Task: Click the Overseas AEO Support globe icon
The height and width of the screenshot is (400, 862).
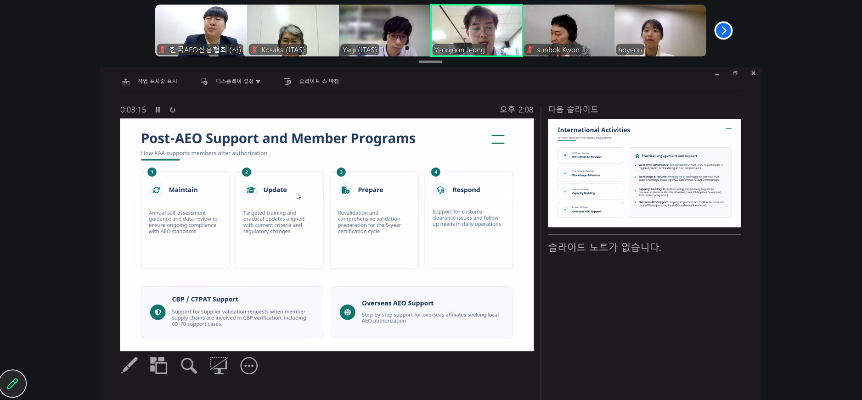Action: point(348,312)
